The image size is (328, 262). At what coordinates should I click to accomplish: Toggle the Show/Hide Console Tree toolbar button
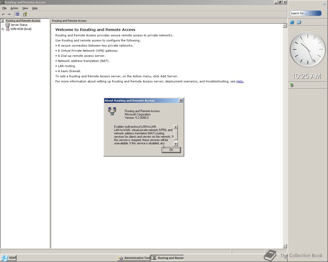pos(17,14)
